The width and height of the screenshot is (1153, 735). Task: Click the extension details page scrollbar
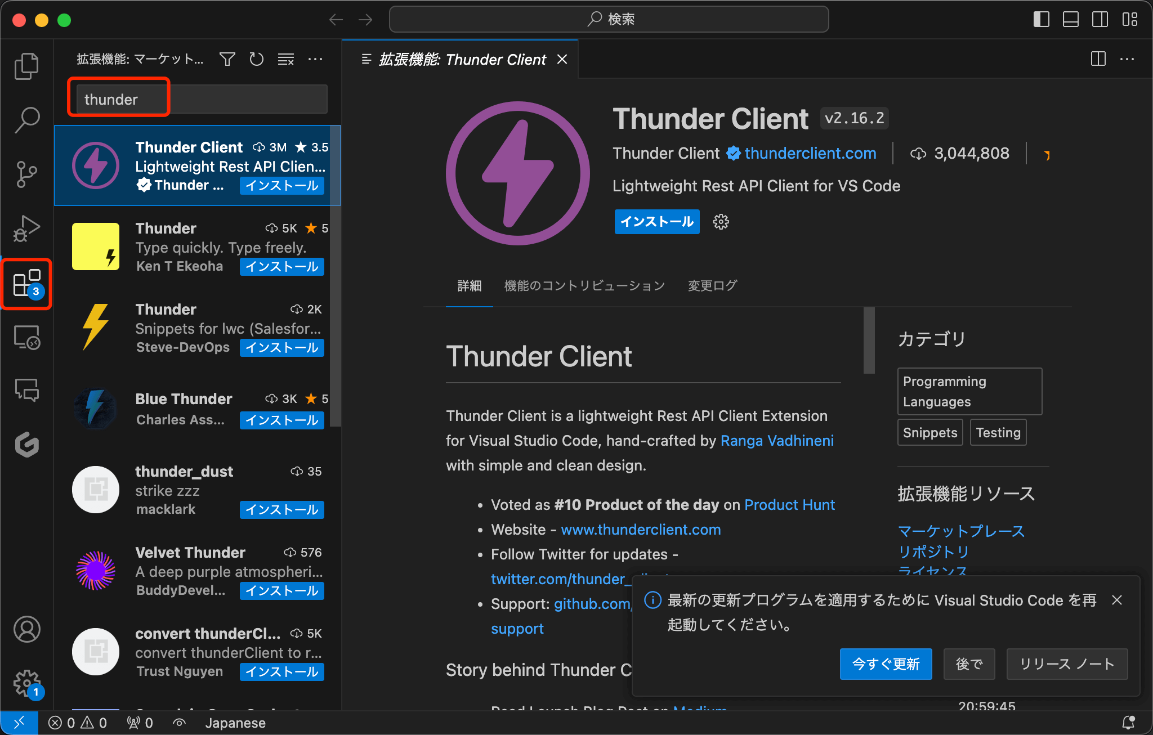point(869,340)
